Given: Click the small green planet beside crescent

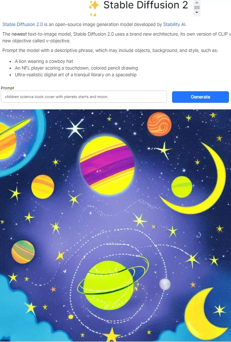Looking at the screenshot, I should point(182,187).
